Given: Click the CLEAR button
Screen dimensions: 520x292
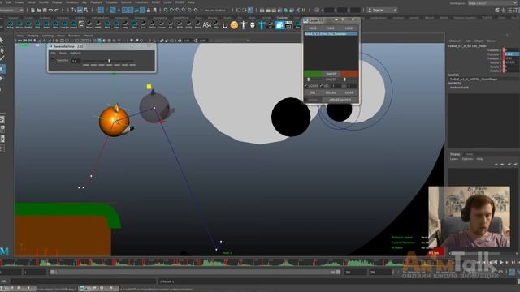Looking at the screenshot, I should (x=349, y=92).
